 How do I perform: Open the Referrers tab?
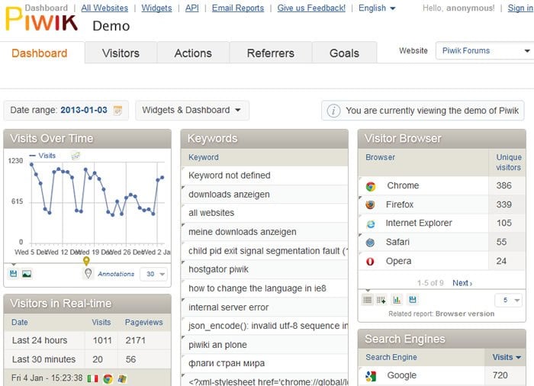[x=270, y=53]
